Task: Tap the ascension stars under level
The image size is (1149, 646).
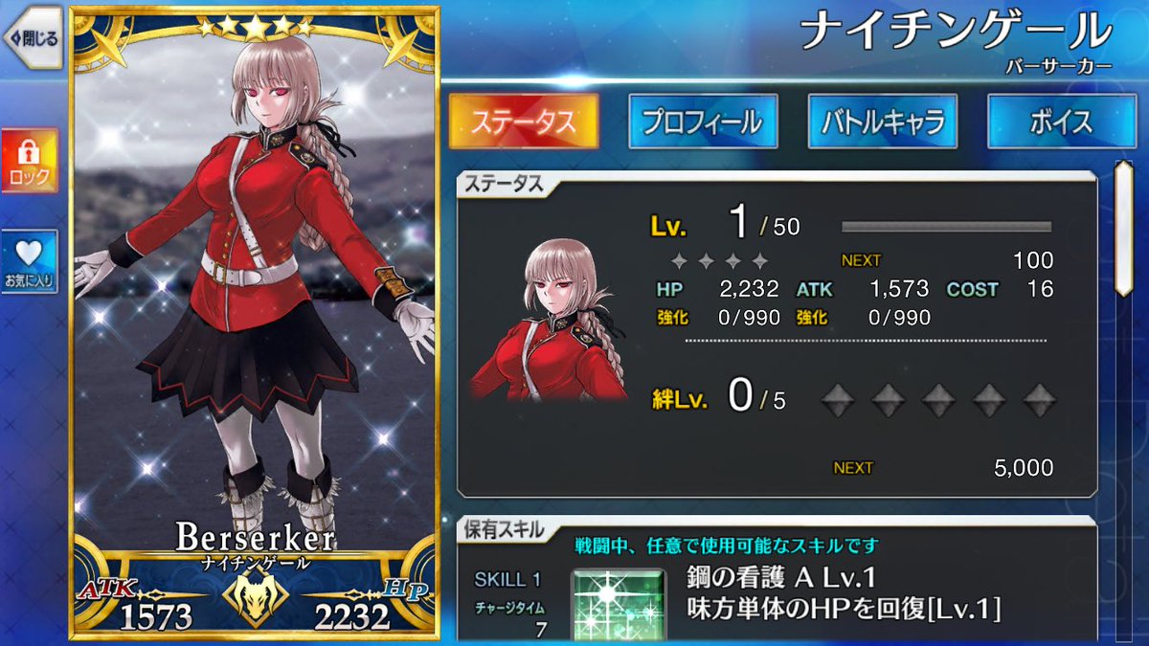Action: [719, 260]
